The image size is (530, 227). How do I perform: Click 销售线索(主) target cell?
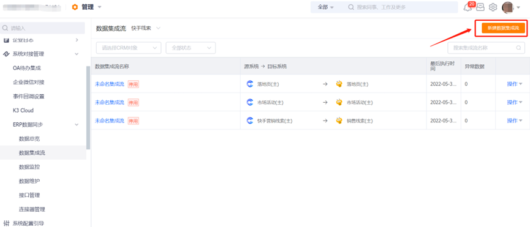(x=360, y=121)
